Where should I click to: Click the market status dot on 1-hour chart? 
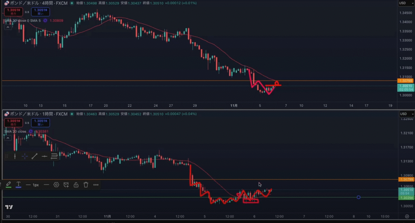click(72, 114)
